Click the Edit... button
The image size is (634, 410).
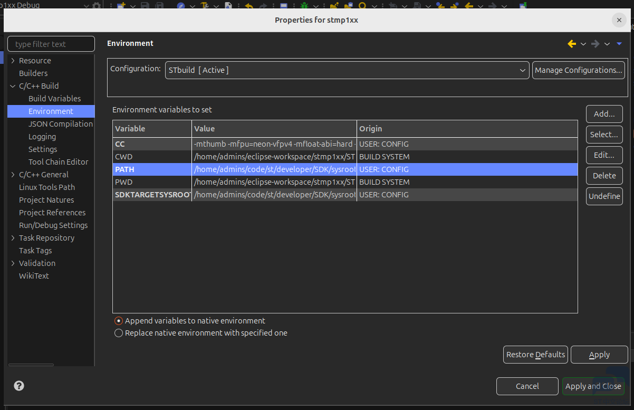[x=604, y=155]
